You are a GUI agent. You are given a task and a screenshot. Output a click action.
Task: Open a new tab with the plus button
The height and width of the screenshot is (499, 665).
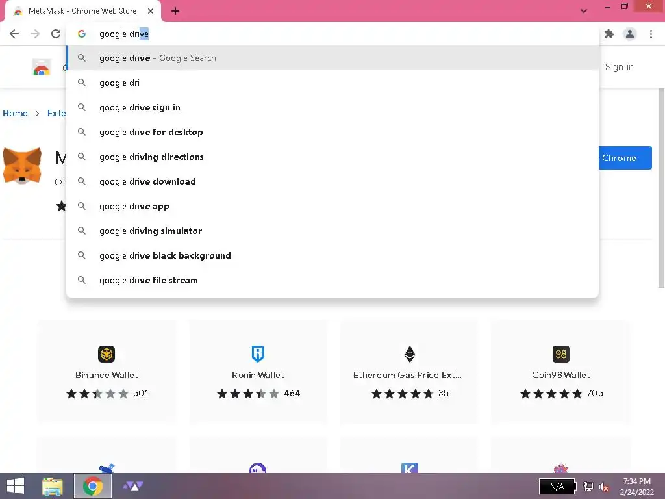pos(175,11)
